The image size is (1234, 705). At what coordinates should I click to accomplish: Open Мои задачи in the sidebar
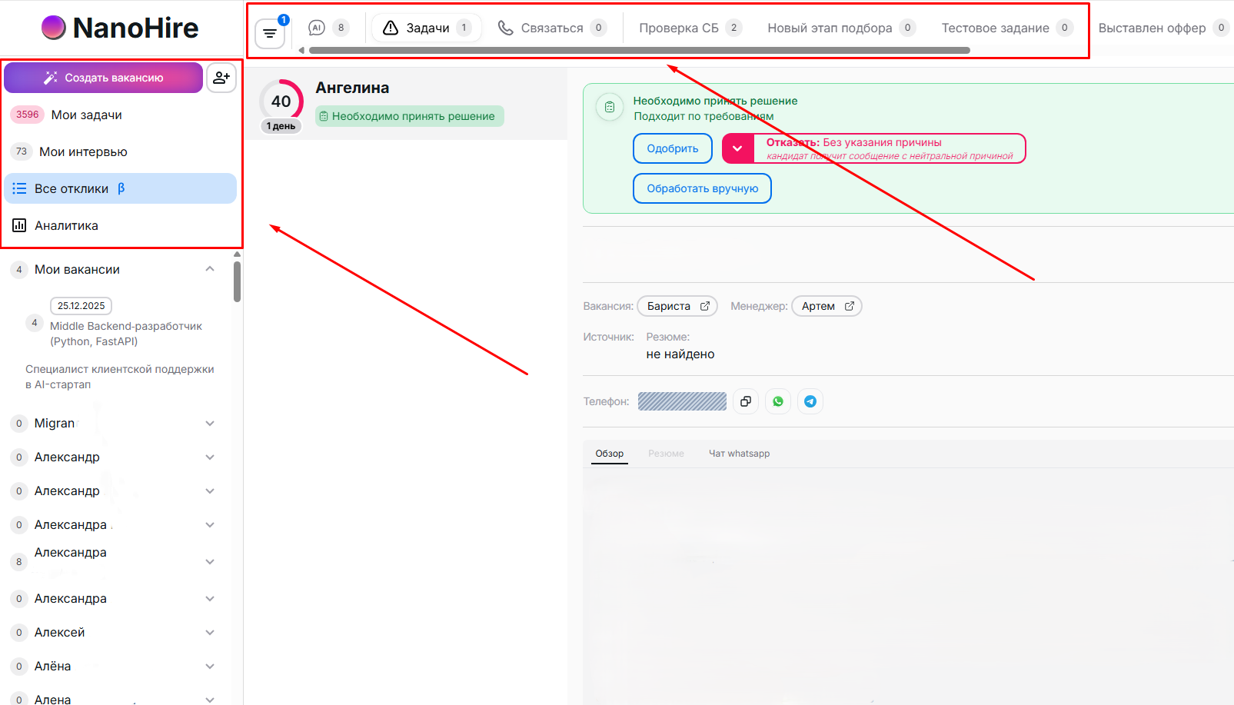click(121, 115)
